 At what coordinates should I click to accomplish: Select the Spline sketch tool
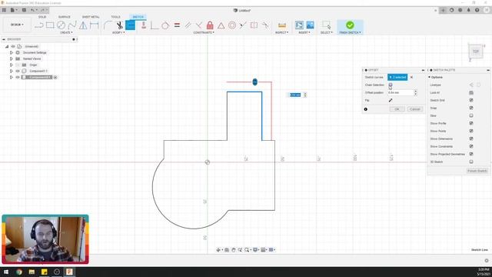72,25
